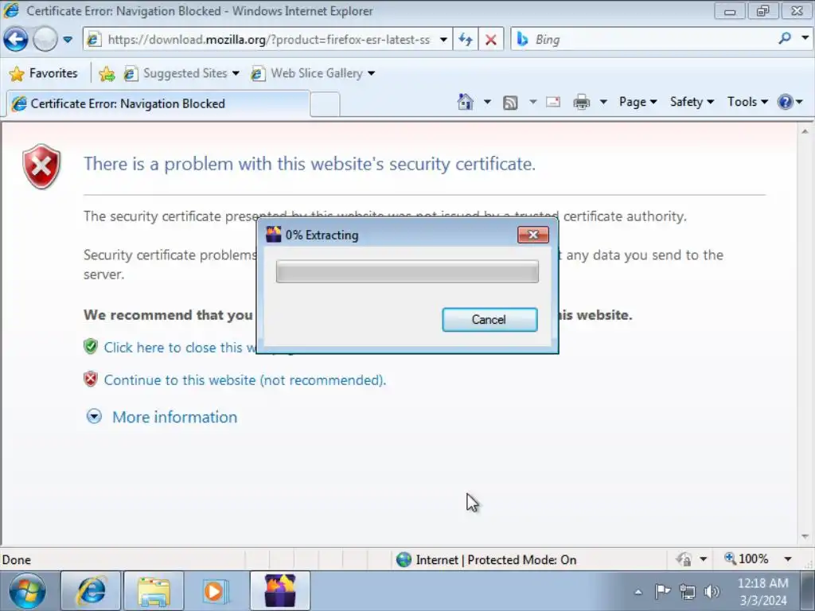Open the Favorites star button
Viewport: 815px width, 611px height.
tap(43, 73)
